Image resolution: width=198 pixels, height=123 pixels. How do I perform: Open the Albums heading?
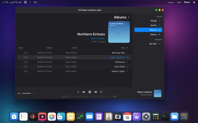(x=120, y=17)
